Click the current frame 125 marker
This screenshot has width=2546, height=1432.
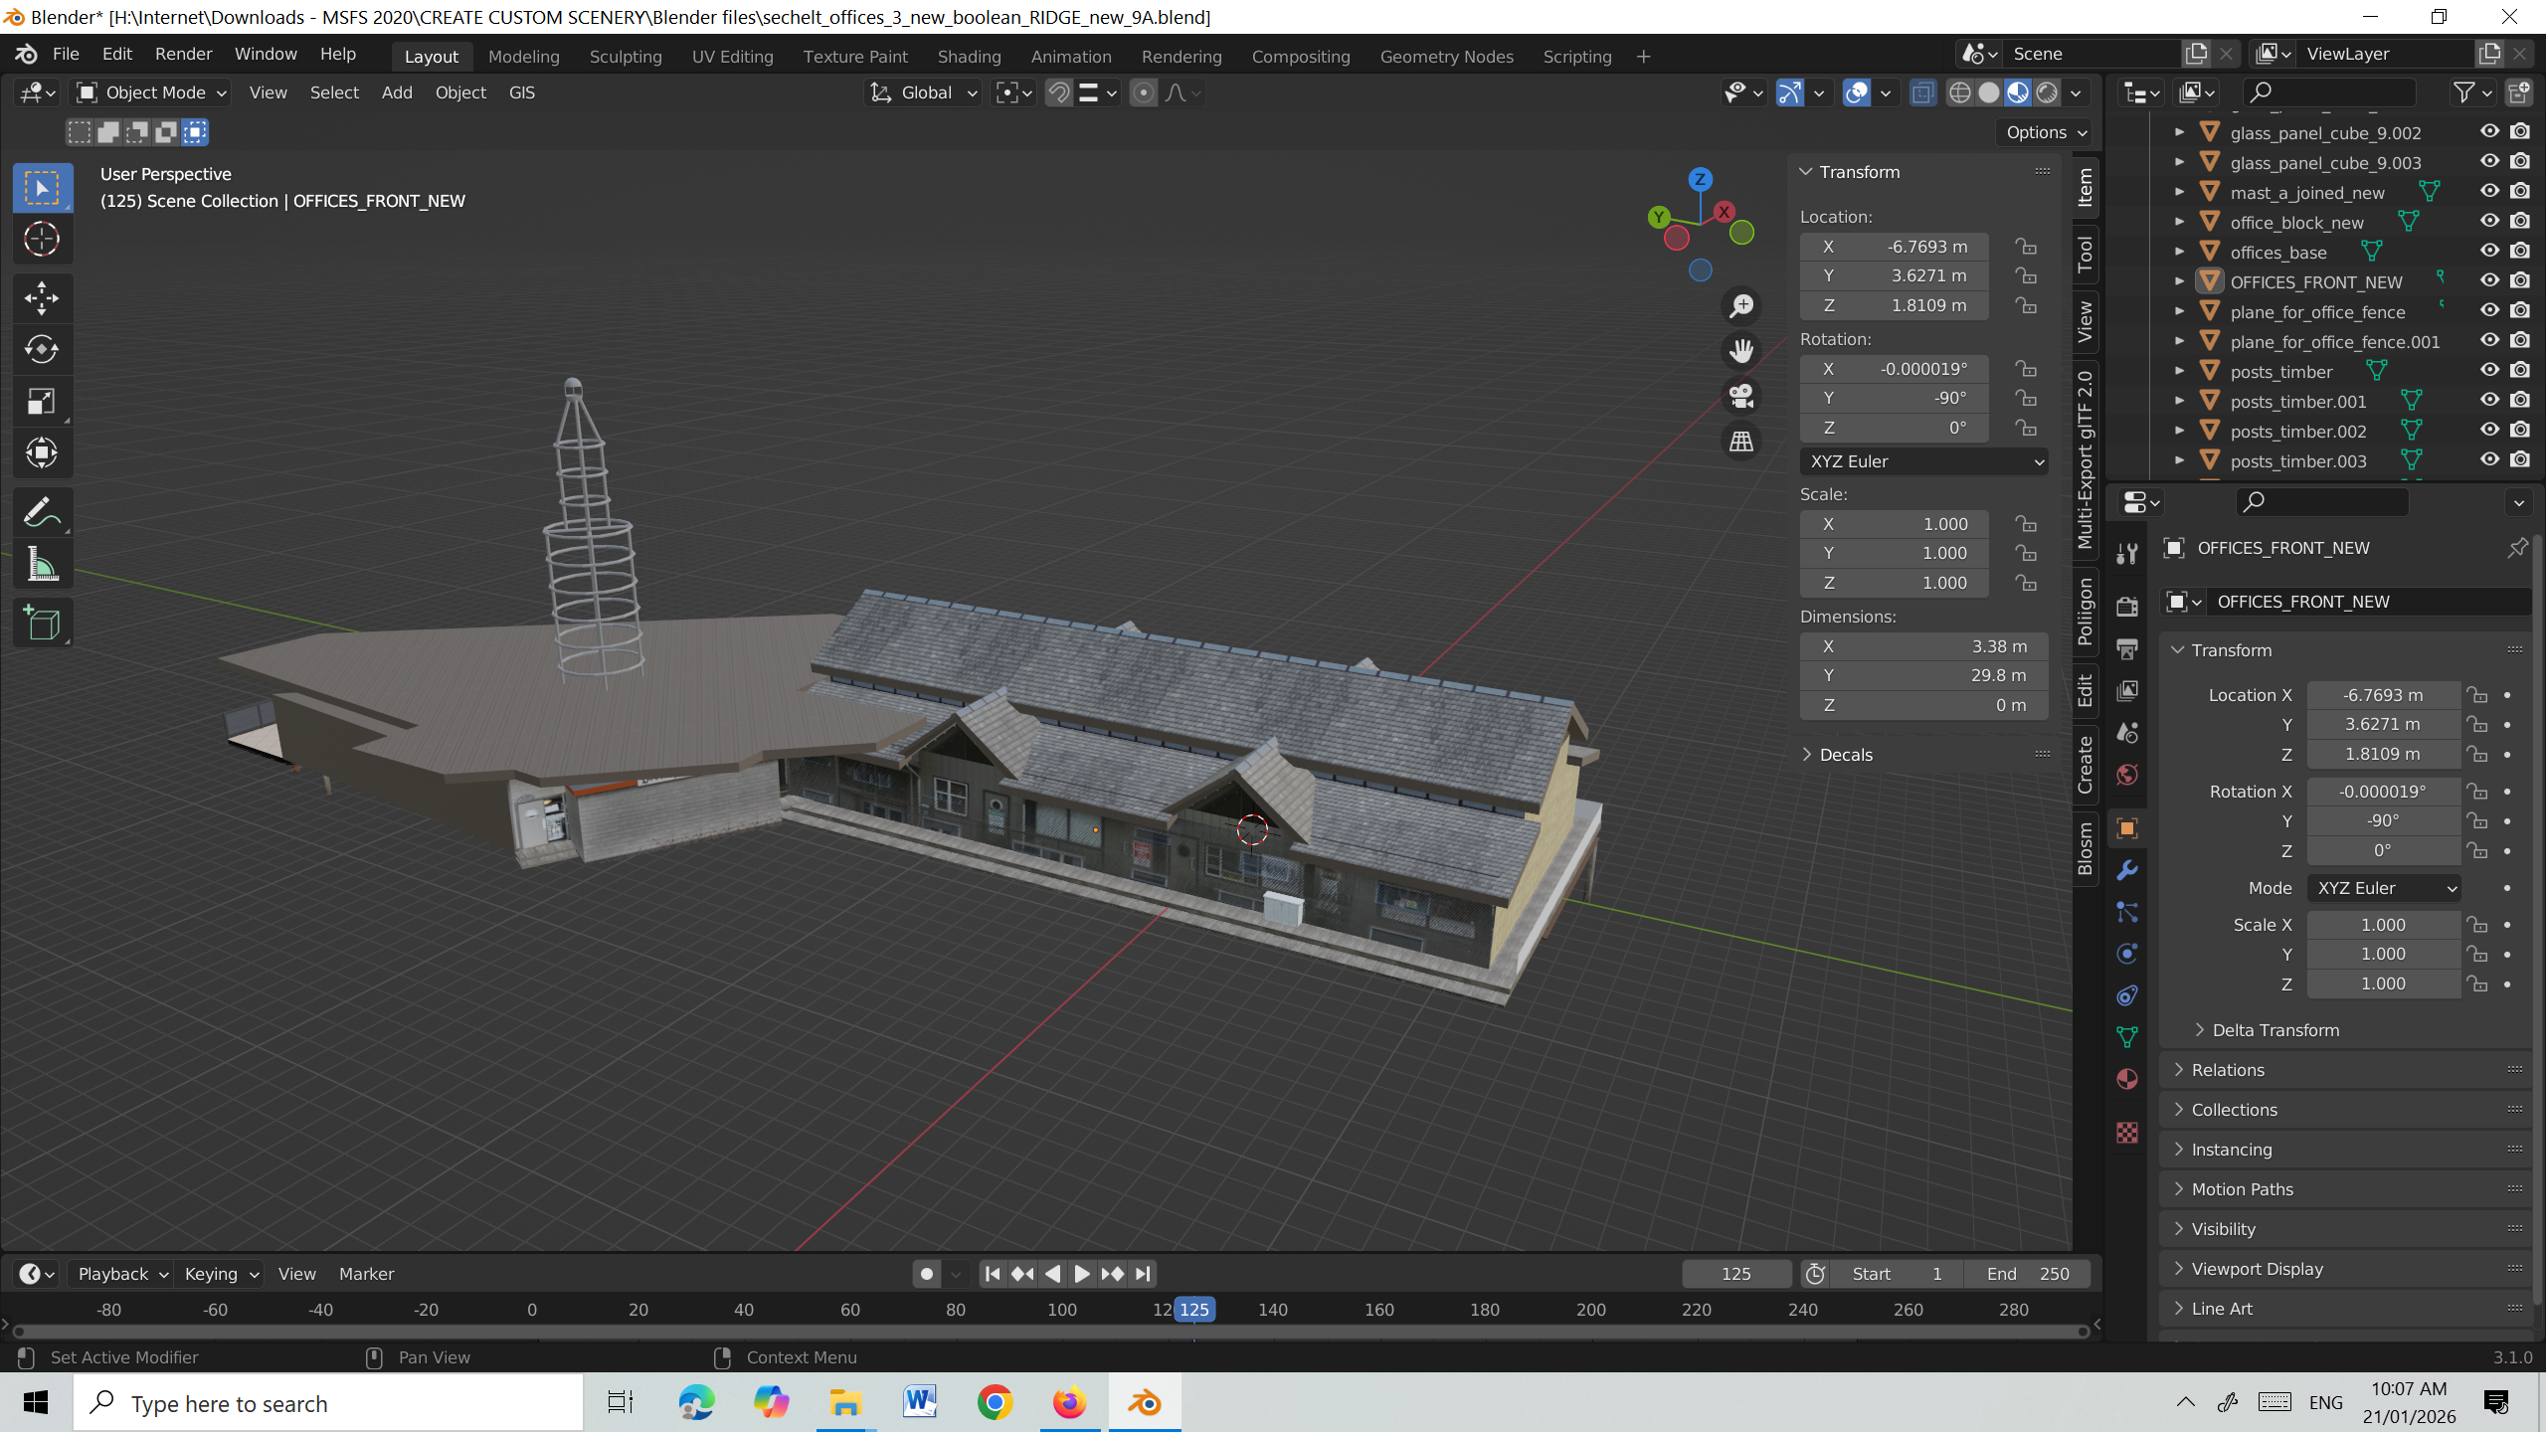tap(1193, 1310)
